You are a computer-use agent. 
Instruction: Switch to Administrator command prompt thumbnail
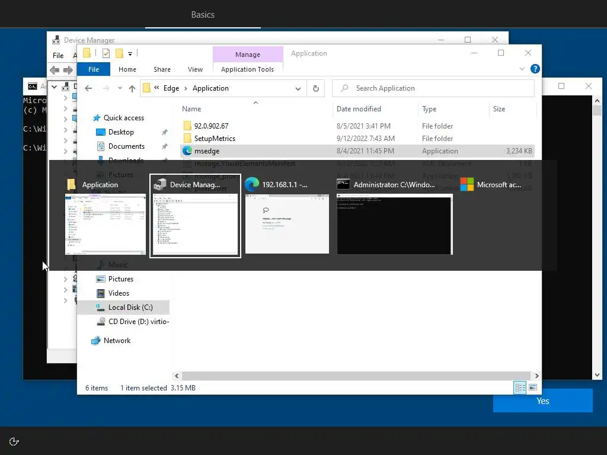pyautogui.click(x=394, y=224)
